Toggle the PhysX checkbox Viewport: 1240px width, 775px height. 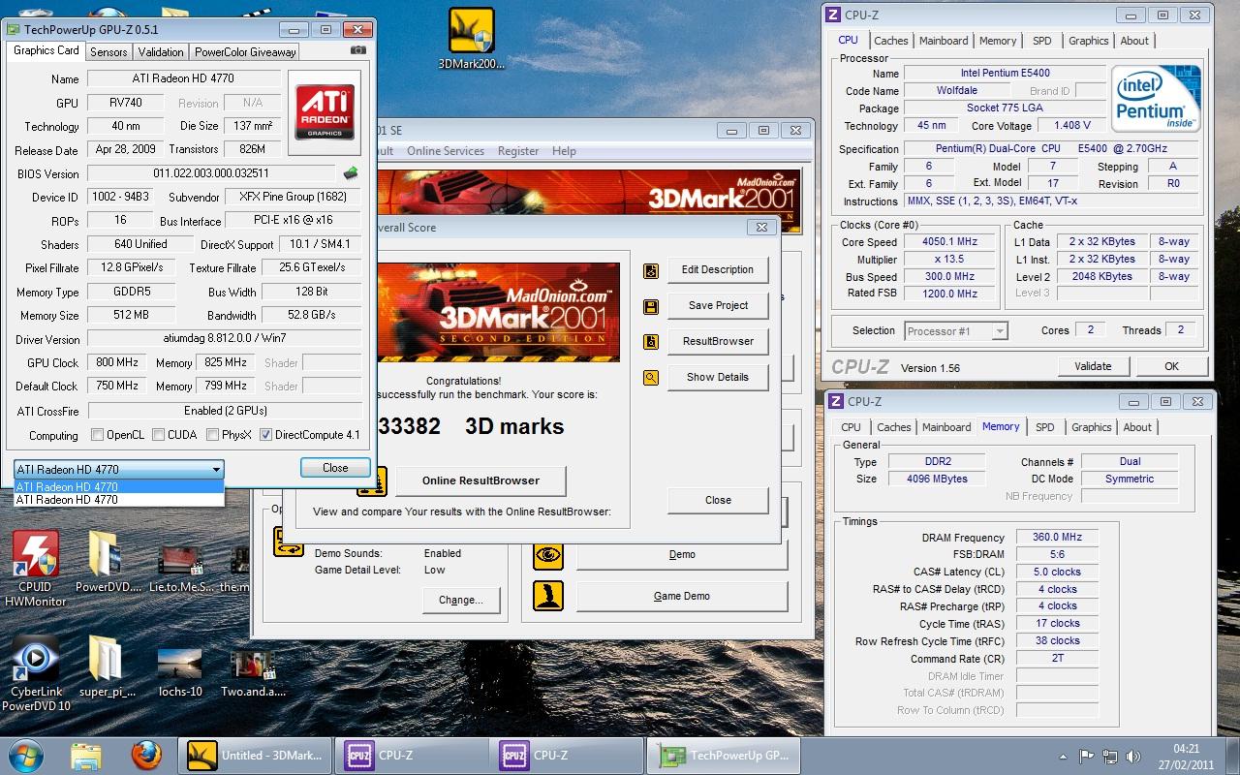point(213,435)
